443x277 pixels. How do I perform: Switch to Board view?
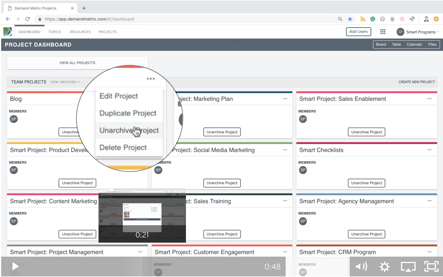click(x=381, y=45)
